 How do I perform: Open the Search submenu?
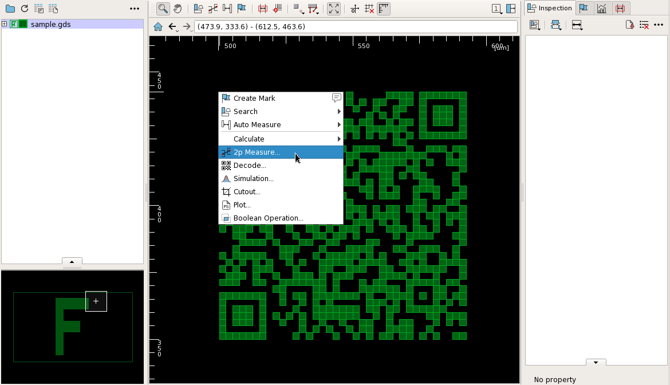click(281, 112)
